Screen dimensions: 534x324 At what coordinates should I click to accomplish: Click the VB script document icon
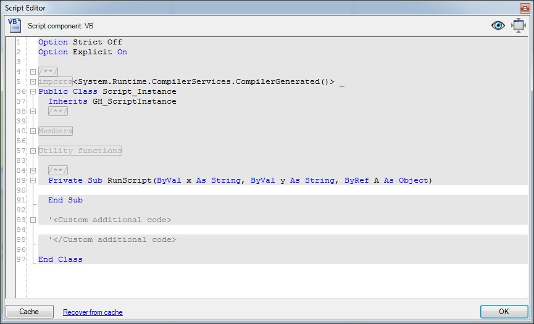tap(14, 26)
